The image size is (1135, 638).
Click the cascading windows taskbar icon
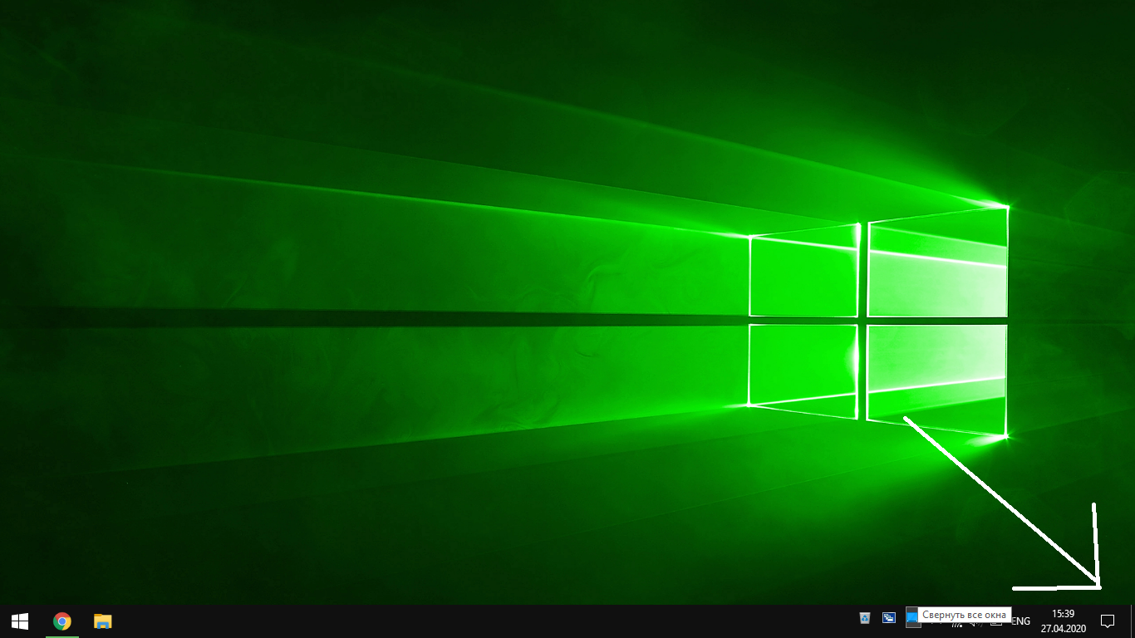coord(889,618)
